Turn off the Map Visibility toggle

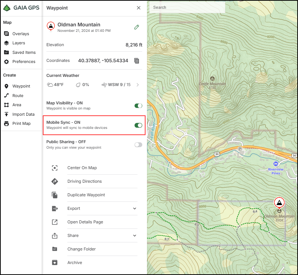point(138,106)
